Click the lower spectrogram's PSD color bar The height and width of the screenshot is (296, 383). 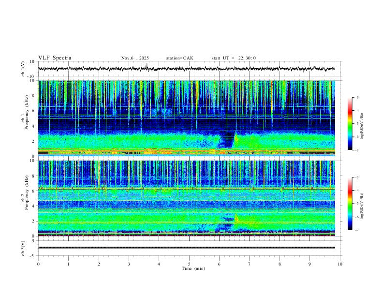[350, 204]
